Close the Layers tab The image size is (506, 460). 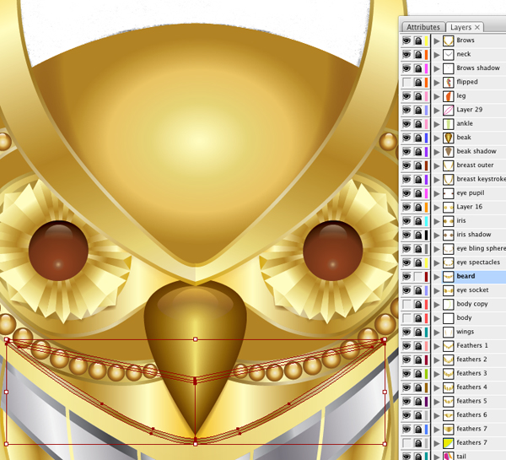coord(477,27)
